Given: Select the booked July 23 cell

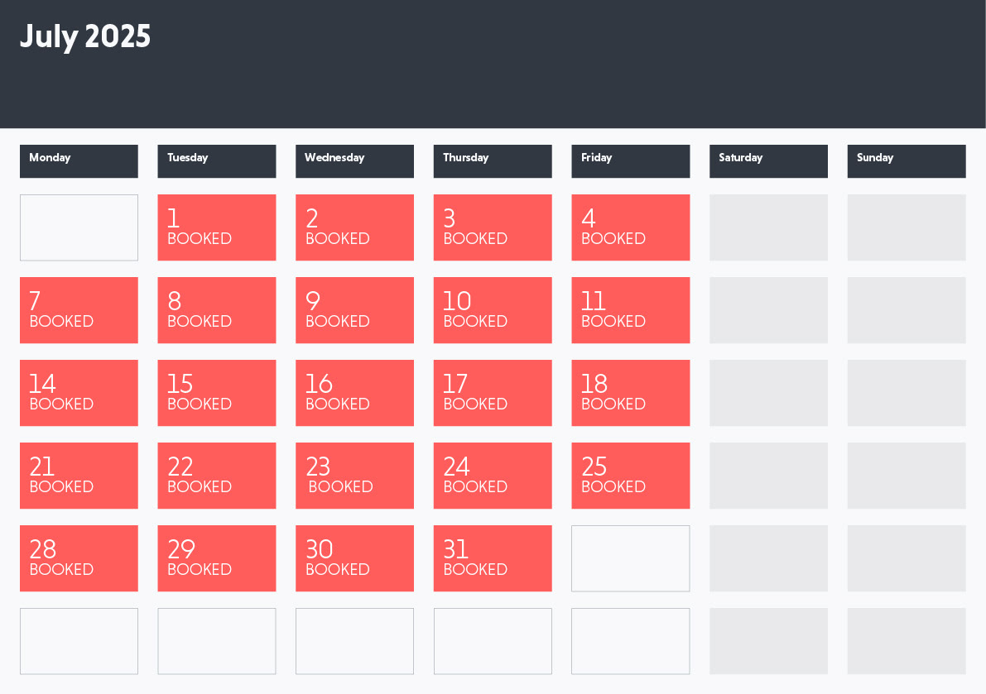Looking at the screenshot, I should (x=354, y=476).
